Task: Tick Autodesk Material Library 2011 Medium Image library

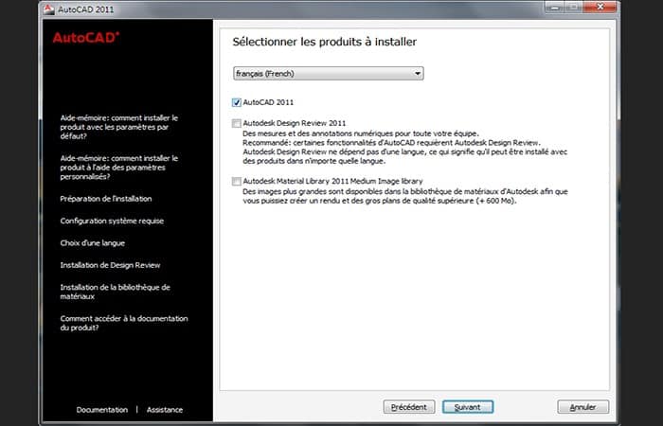Action: click(237, 182)
